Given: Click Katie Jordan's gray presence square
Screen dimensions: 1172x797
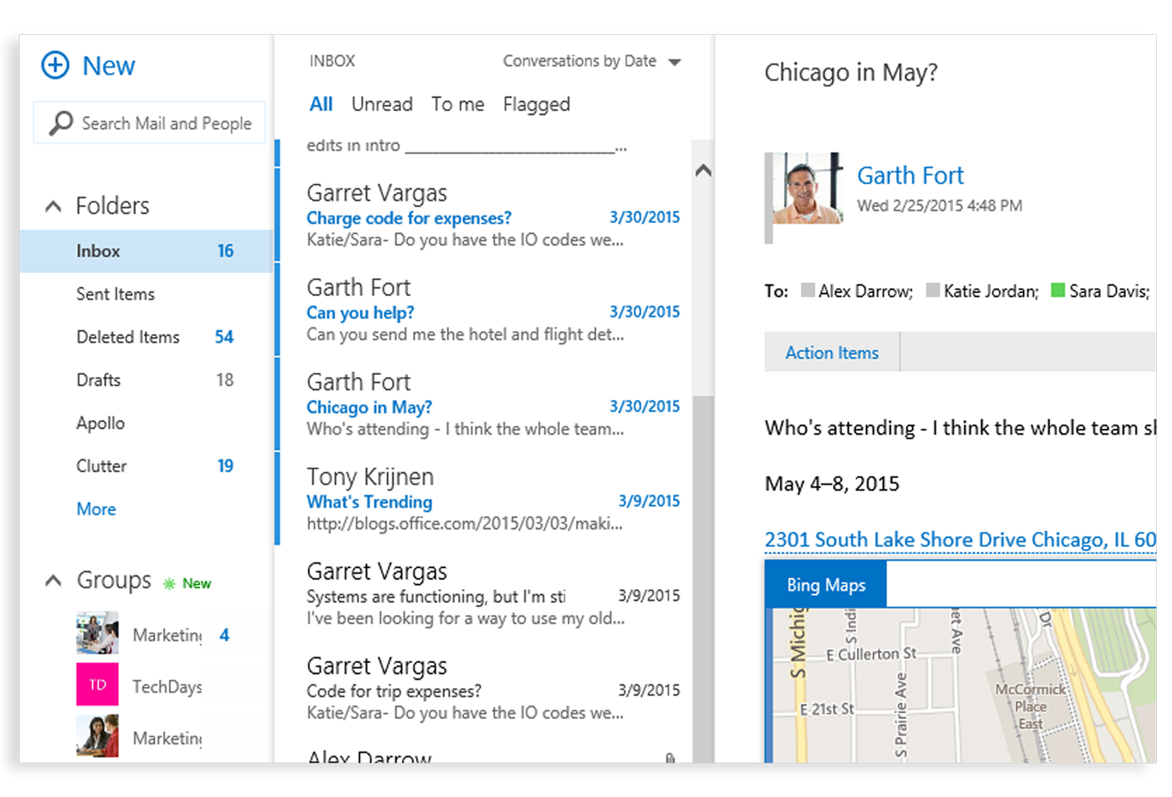Looking at the screenshot, I should 933,290.
